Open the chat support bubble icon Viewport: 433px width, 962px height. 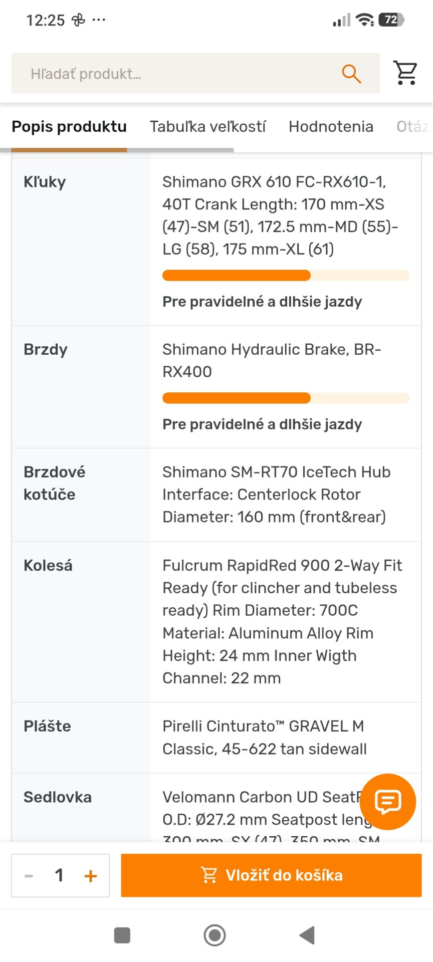[x=388, y=802]
